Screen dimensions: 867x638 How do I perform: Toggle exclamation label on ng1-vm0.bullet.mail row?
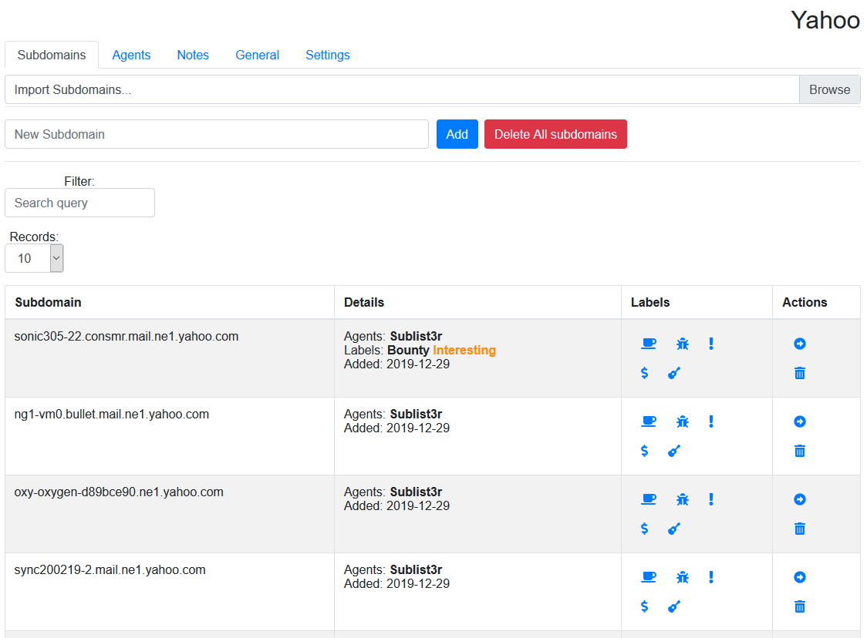711,421
